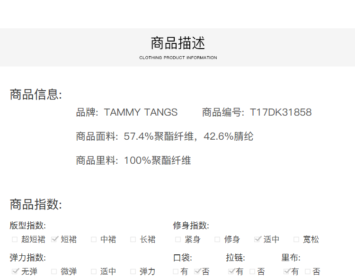This screenshot has width=355, height=277.
Task: Click the 商品描述 header title
Action: point(178,43)
